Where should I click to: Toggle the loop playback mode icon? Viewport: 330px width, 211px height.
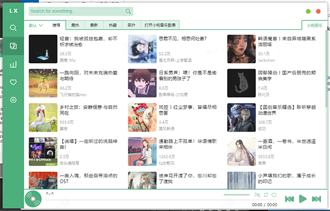pos(266,195)
